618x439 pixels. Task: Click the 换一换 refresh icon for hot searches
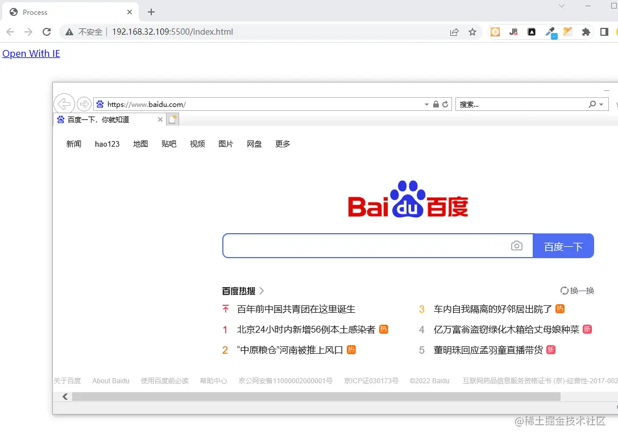(563, 290)
